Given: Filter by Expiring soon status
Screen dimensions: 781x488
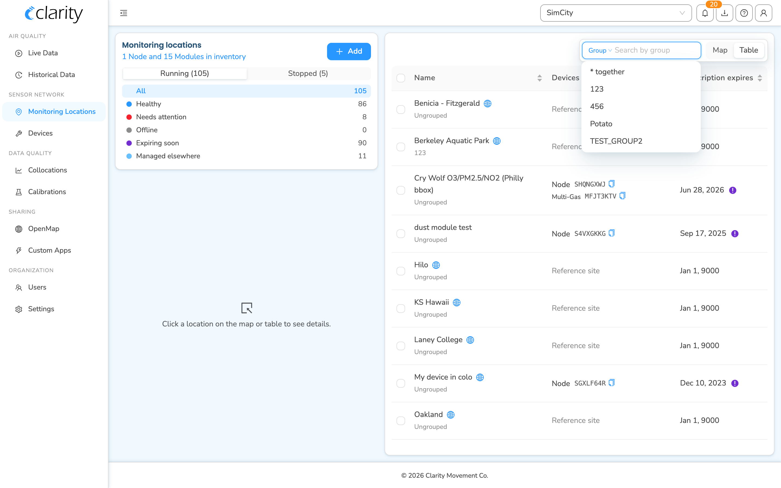Looking at the screenshot, I should [246, 143].
